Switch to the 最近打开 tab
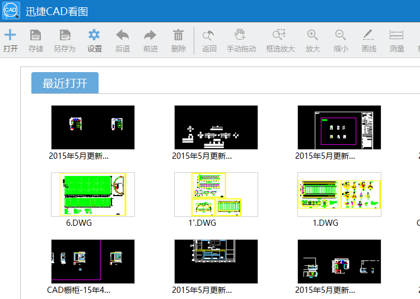Viewport: 420px width, 299px height. click(65, 83)
